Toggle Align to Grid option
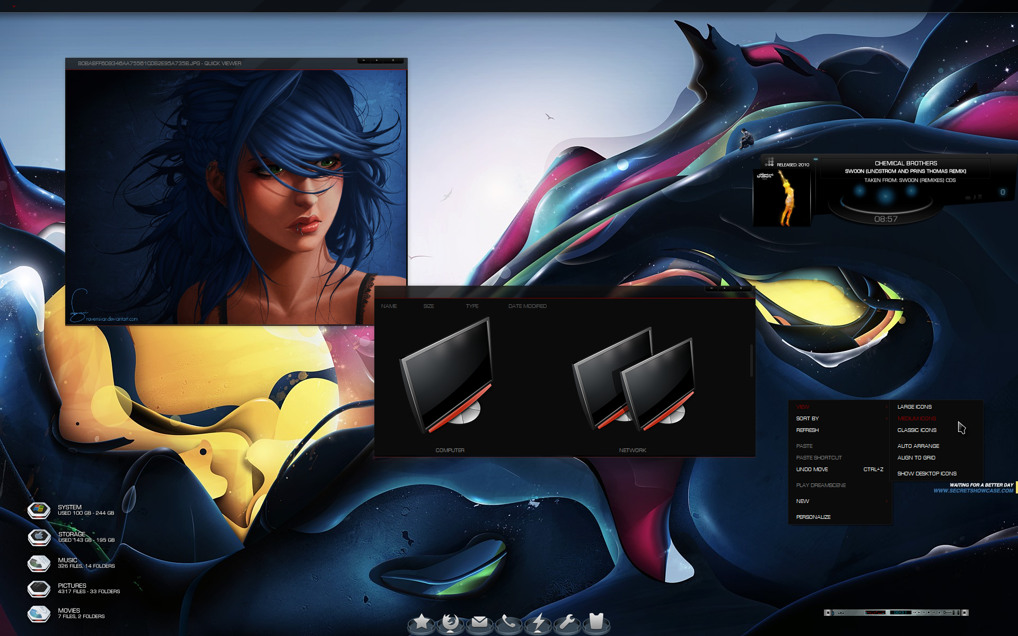The image size is (1018, 636). [x=937, y=458]
